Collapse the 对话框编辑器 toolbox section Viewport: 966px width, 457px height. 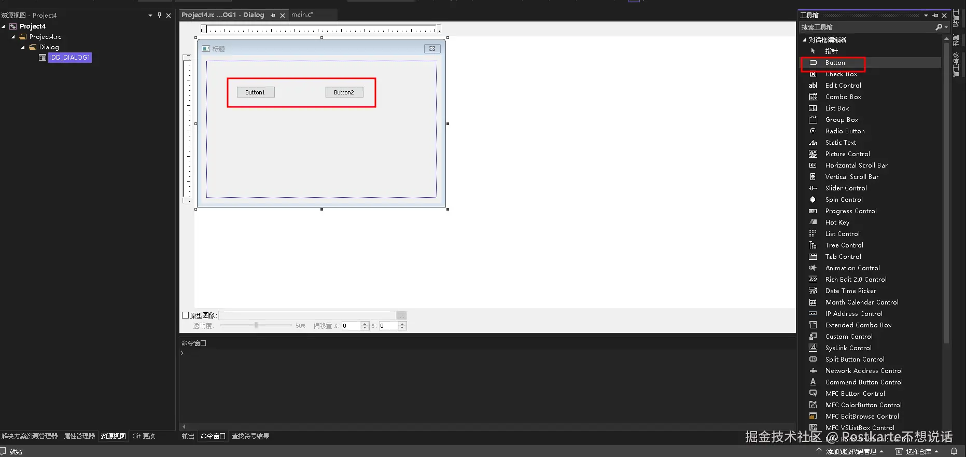[804, 40]
